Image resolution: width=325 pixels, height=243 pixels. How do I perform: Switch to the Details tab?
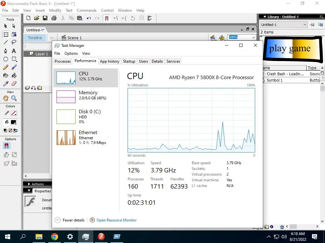[x=157, y=61]
